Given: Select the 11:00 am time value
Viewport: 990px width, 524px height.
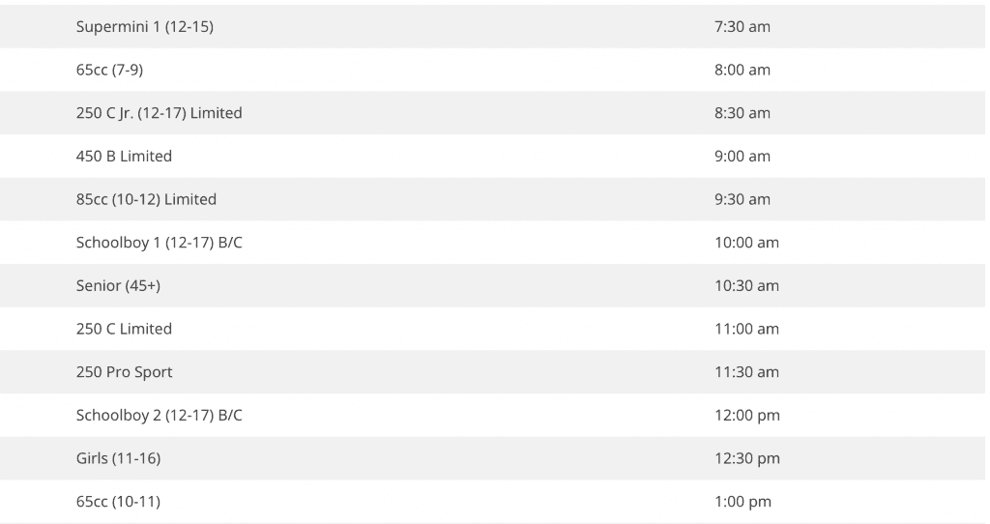Looking at the screenshot, I should 746,329.
